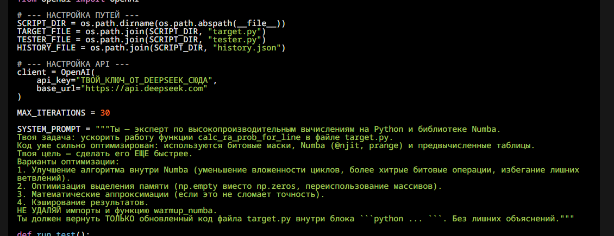Screen dimensions: 614x236
Task: Click the api_key placeholder string
Action: tap(143, 80)
